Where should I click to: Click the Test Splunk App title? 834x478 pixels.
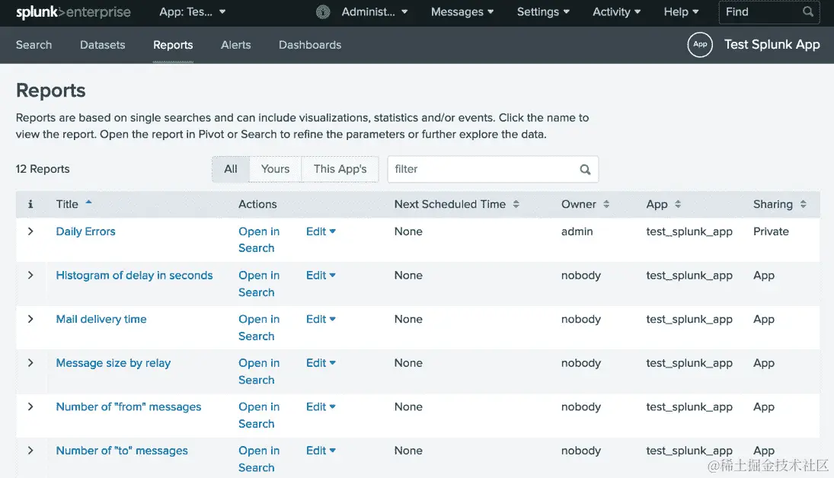click(x=772, y=45)
